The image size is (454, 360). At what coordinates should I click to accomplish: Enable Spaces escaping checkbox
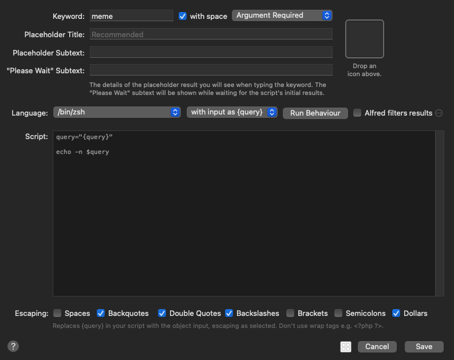pos(57,313)
